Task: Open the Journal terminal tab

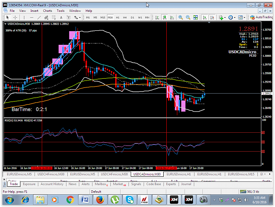Action: (186, 184)
